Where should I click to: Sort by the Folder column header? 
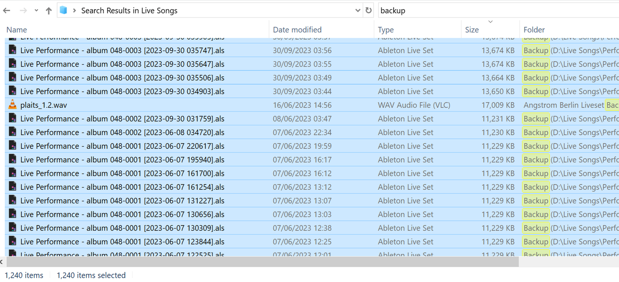pyautogui.click(x=534, y=29)
